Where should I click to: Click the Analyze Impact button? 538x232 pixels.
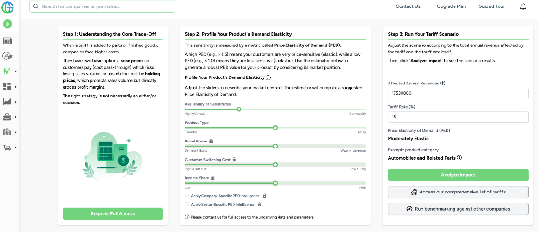[458, 175]
